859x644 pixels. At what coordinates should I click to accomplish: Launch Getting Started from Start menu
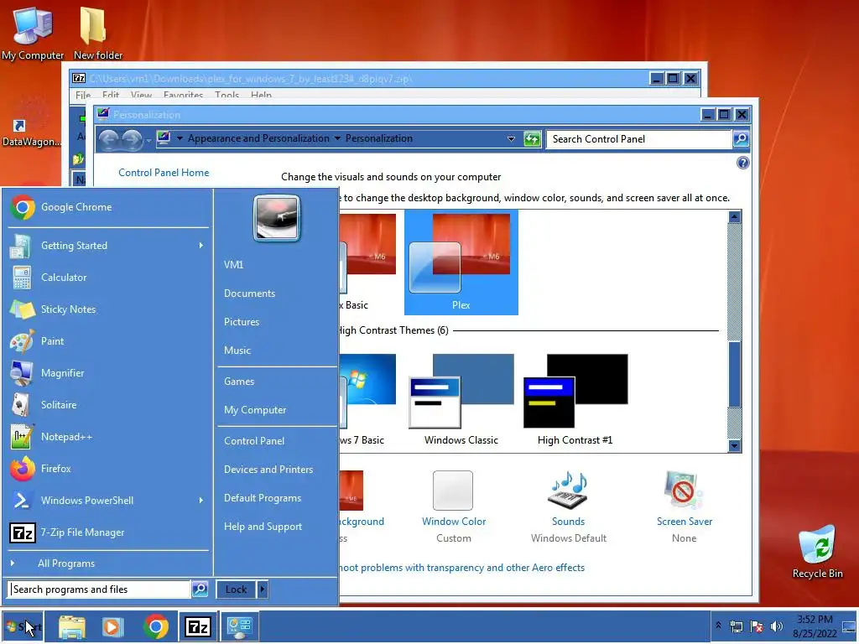coord(107,246)
